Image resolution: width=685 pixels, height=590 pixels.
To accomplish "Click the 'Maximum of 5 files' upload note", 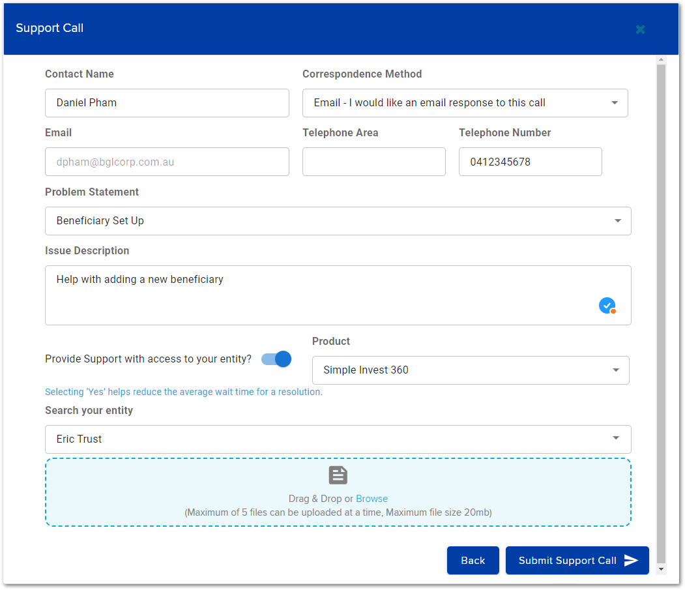I will 338,512.
